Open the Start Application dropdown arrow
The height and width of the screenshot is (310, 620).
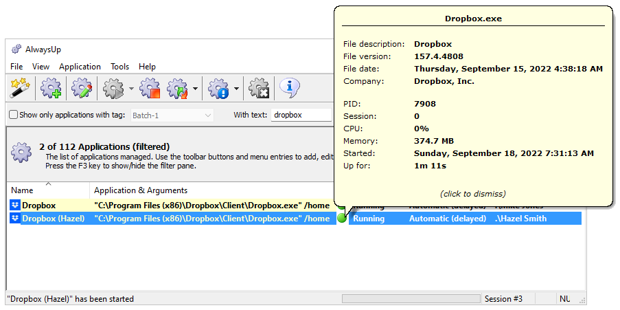tap(131, 88)
